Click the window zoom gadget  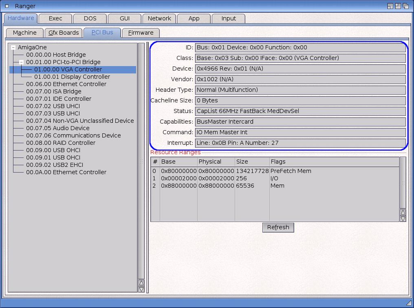[x=398, y=6]
